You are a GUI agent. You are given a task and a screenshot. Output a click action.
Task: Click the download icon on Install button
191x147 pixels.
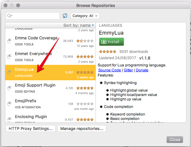point(104,42)
